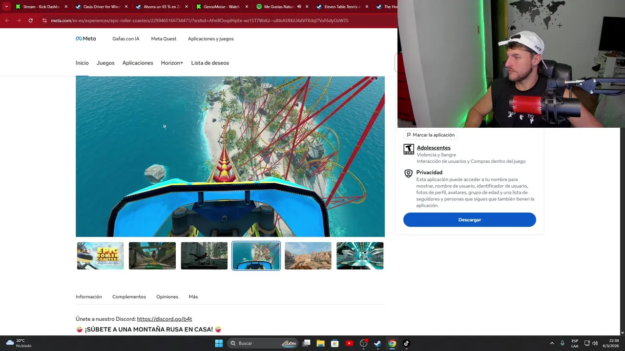625x351 pixels.
Task: Go to Inicio section
Action: (x=82, y=63)
